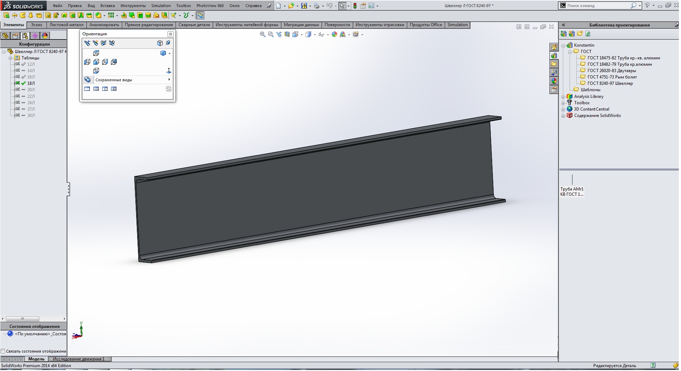This screenshot has height=371, width=681.
Task: Click Update Standard Views in Orientation
Action: [104, 43]
